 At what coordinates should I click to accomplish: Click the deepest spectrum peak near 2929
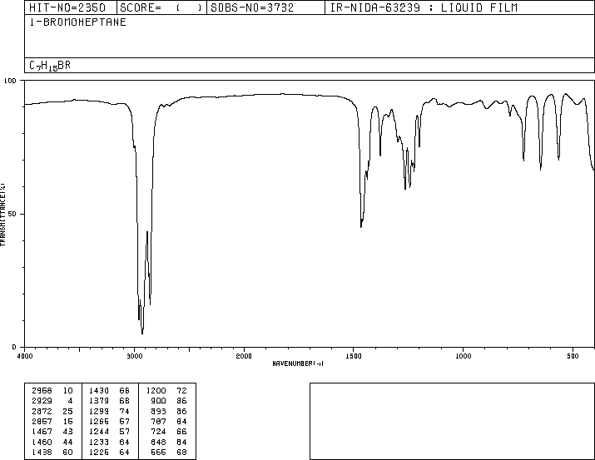pyautogui.click(x=142, y=333)
